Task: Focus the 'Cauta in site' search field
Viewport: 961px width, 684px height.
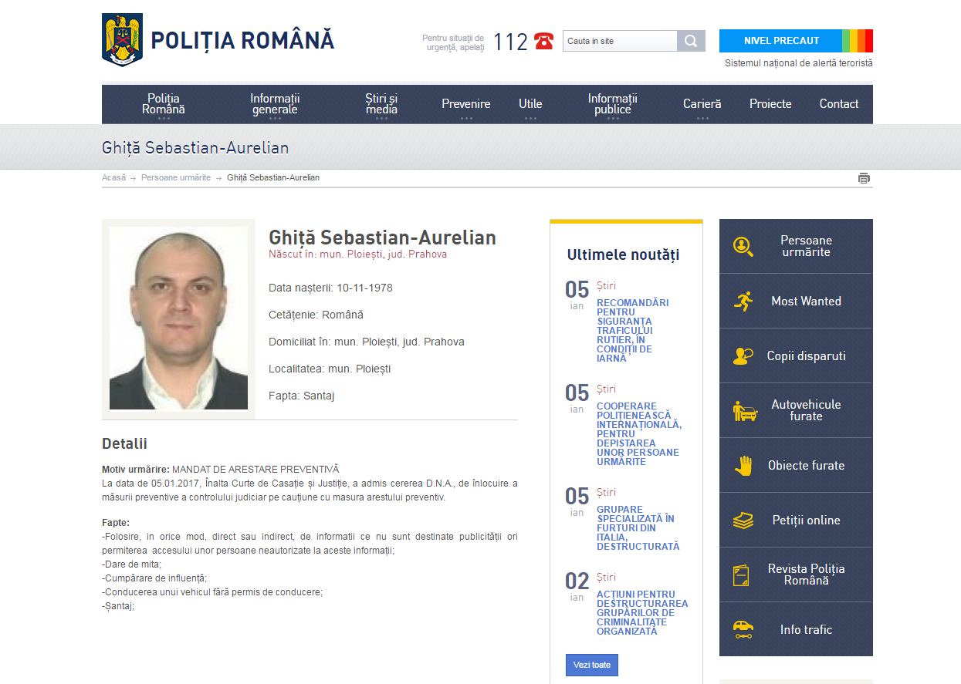Action: tap(620, 41)
